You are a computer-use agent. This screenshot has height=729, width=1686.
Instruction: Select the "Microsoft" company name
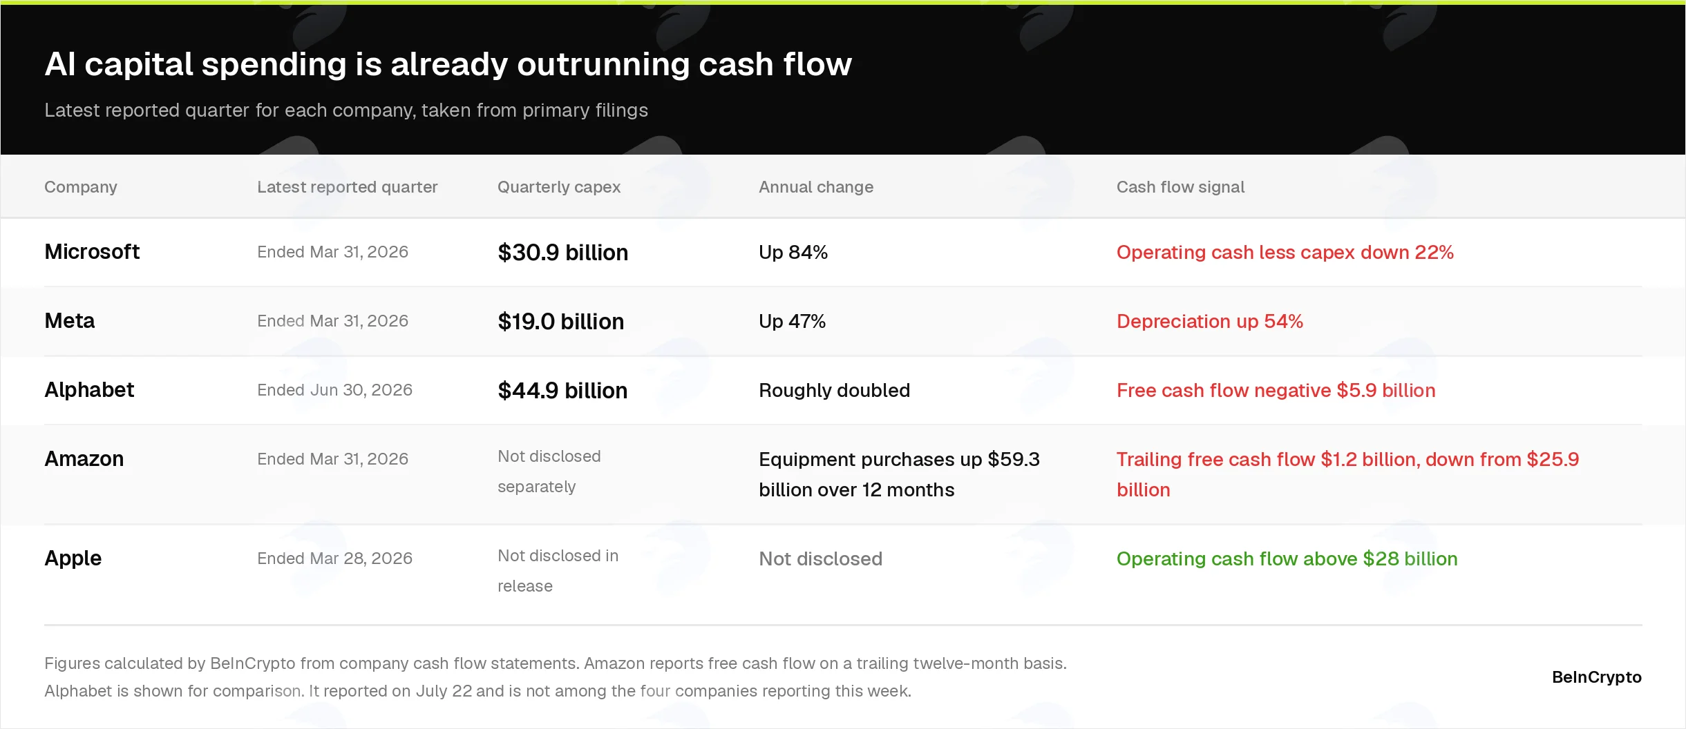(92, 252)
